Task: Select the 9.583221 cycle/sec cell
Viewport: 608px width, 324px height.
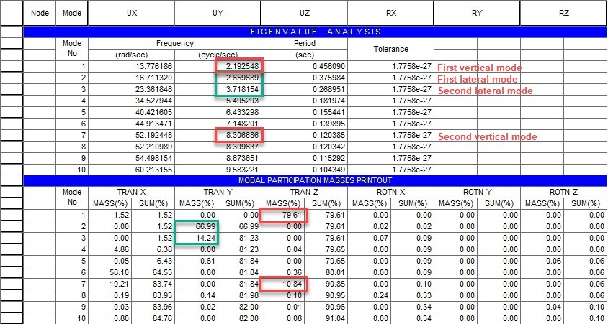Action: pos(218,170)
